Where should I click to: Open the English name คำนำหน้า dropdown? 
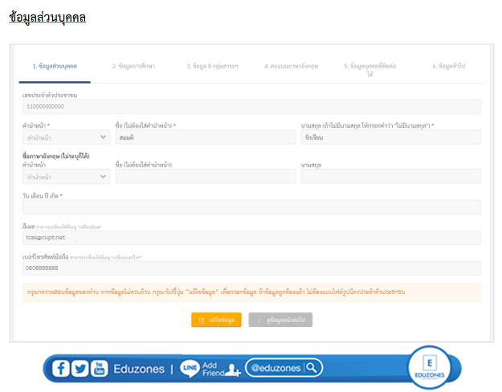[x=66, y=176]
